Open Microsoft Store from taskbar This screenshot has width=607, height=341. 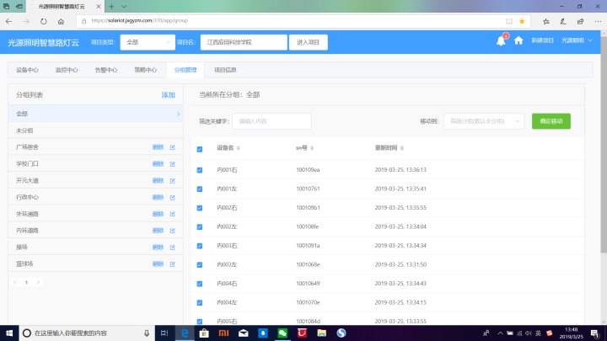click(x=204, y=333)
